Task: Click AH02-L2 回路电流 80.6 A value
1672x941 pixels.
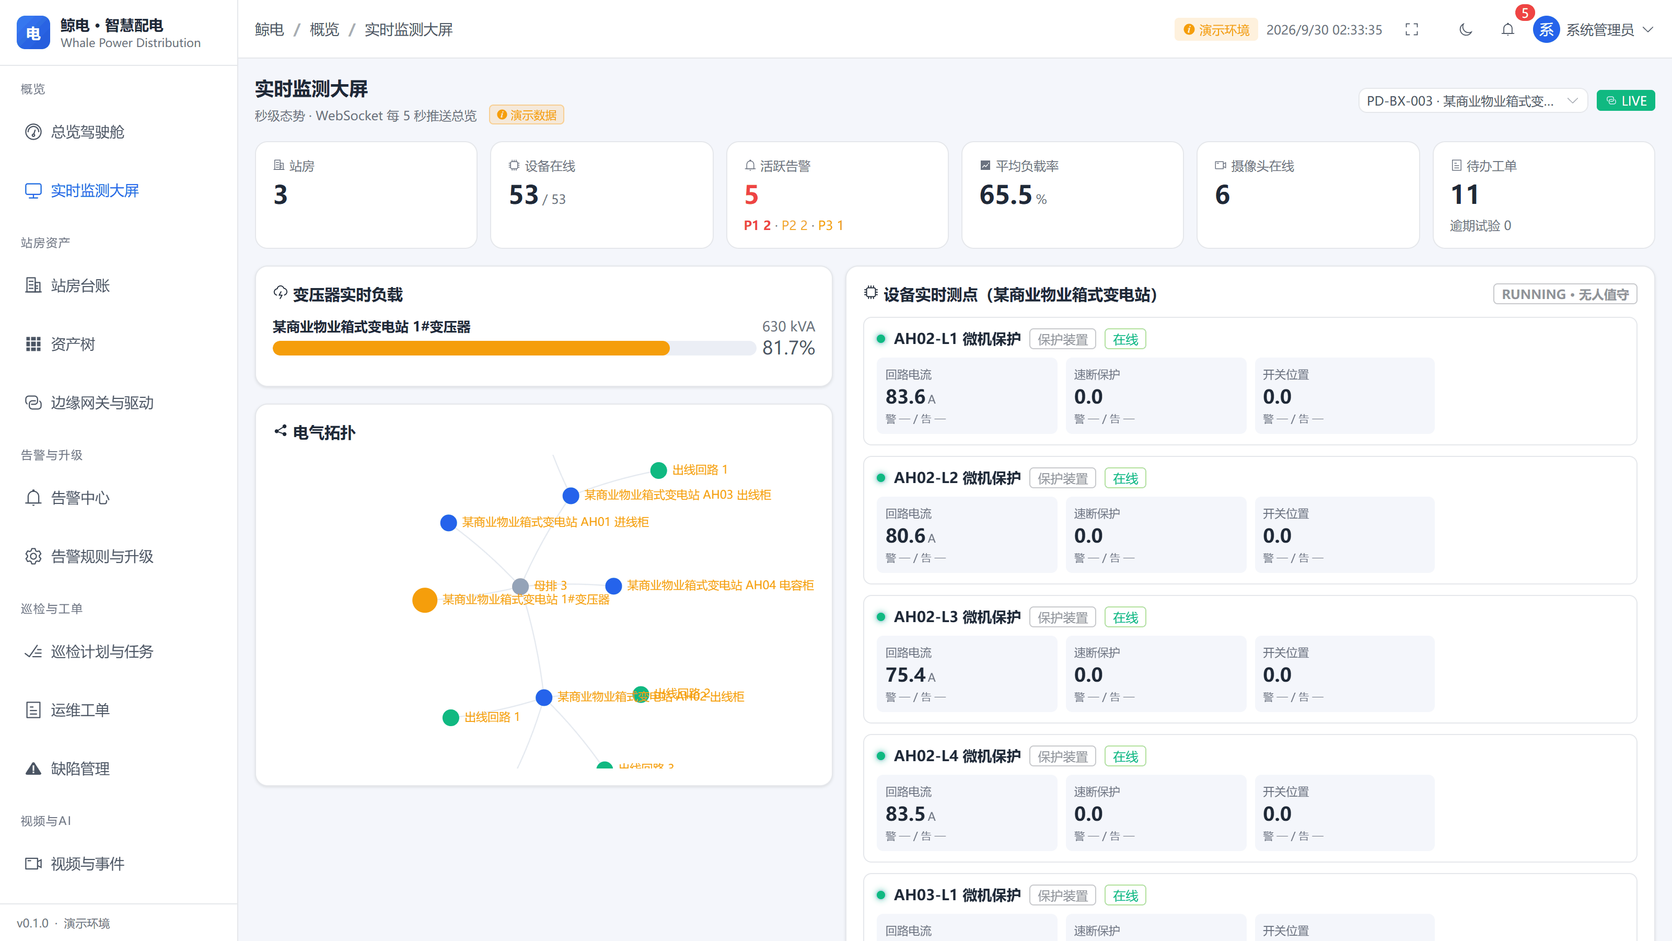Action: point(911,536)
